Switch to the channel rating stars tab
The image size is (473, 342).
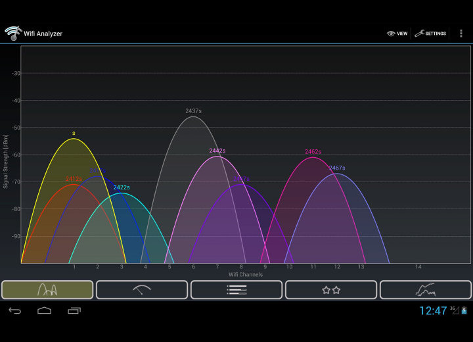click(x=331, y=290)
